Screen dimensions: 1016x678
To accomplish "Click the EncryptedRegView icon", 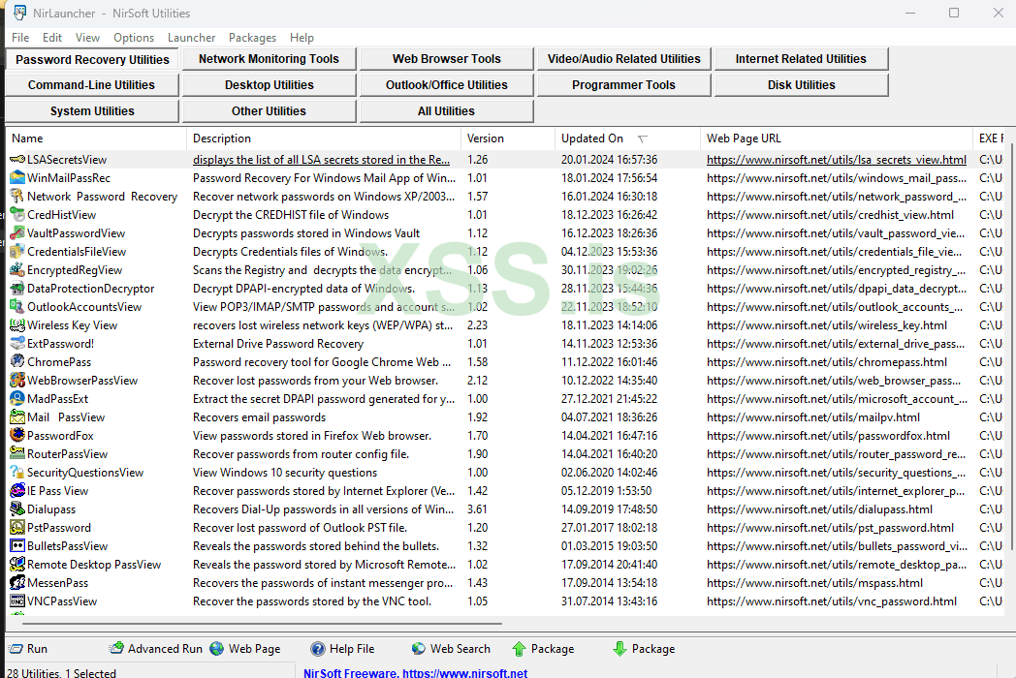I will click(17, 270).
